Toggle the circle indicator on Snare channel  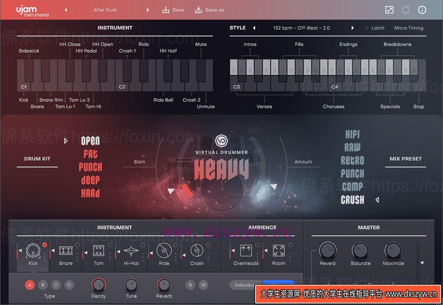78,245
